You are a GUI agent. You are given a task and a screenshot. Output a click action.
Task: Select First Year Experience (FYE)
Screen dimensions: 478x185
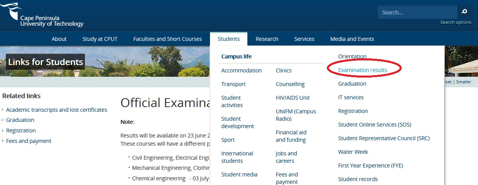click(370, 166)
